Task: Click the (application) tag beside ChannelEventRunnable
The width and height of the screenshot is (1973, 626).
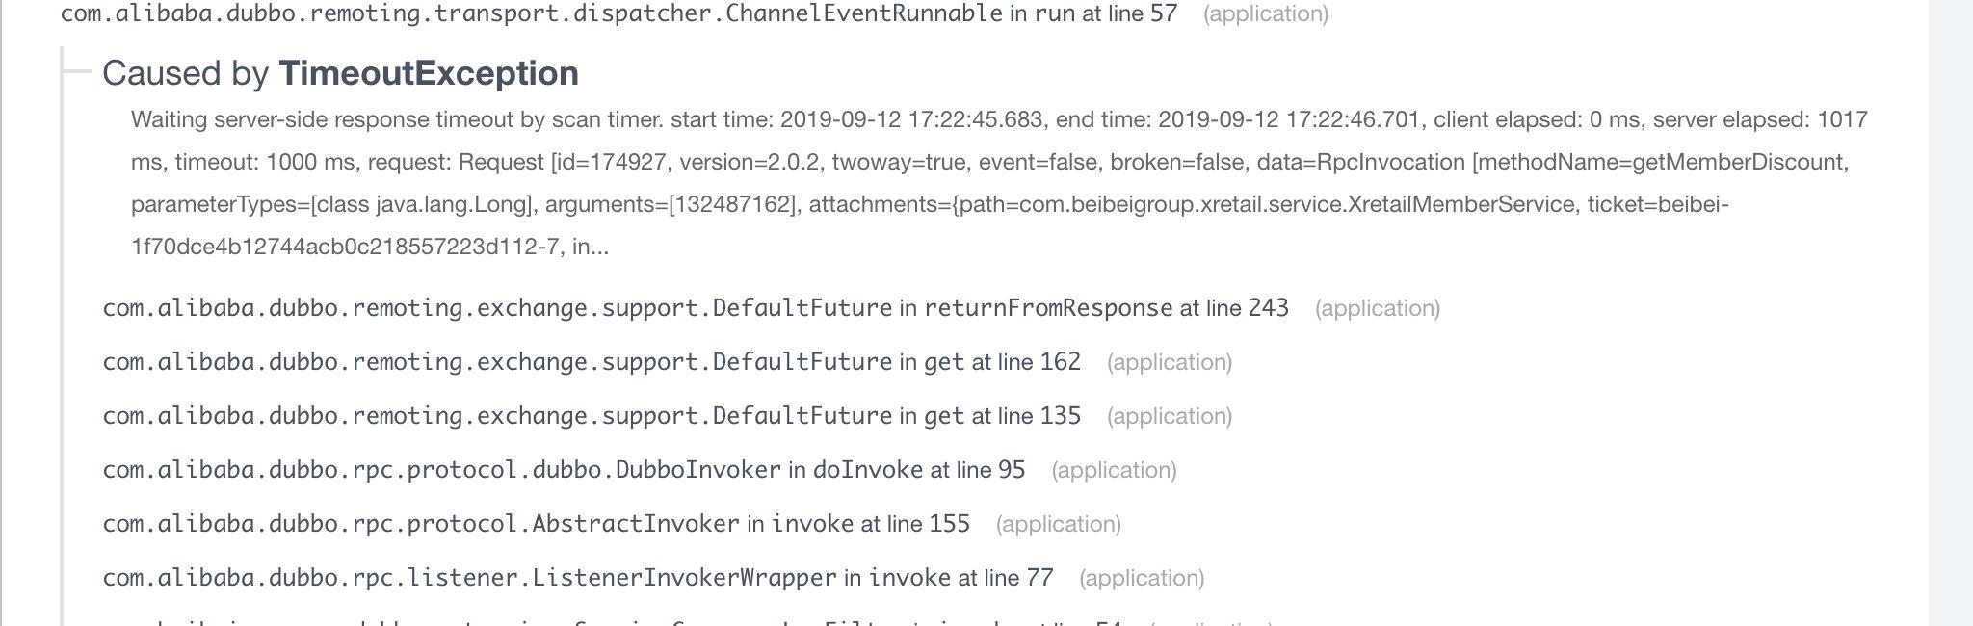Action: [x=1265, y=14]
